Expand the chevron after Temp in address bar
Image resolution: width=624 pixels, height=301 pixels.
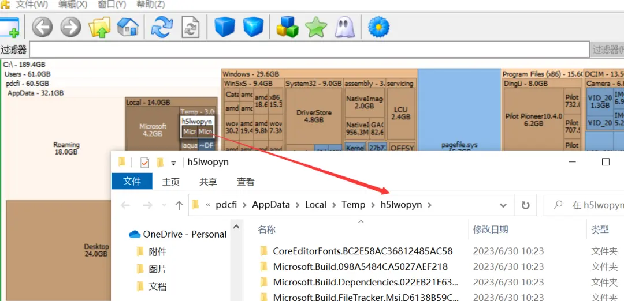click(373, 205)
